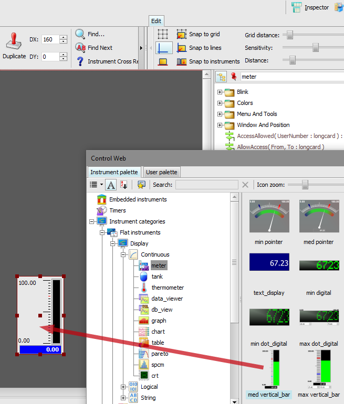This screenshot has height=404, width=344.
Task: Expand the Logical category node
Action: (x=123, y=387)
